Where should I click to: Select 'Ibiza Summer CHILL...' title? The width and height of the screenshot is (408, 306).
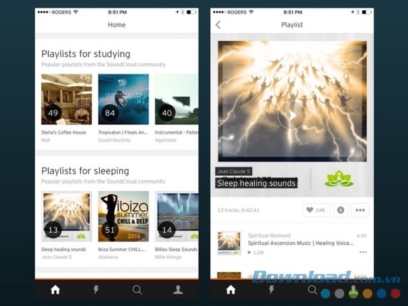point(122,249)
